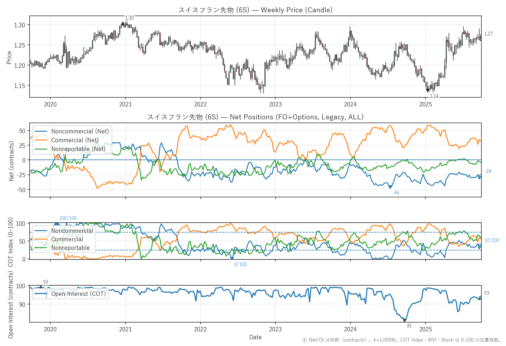506x346 pixels.
Task: Click the Weekly Price (Candle) chart title
Action: point(255,10)
